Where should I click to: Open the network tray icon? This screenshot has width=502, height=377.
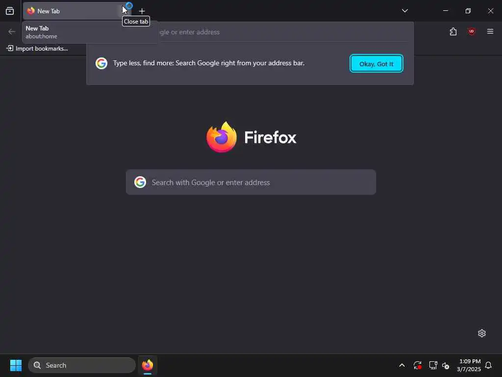433,365
